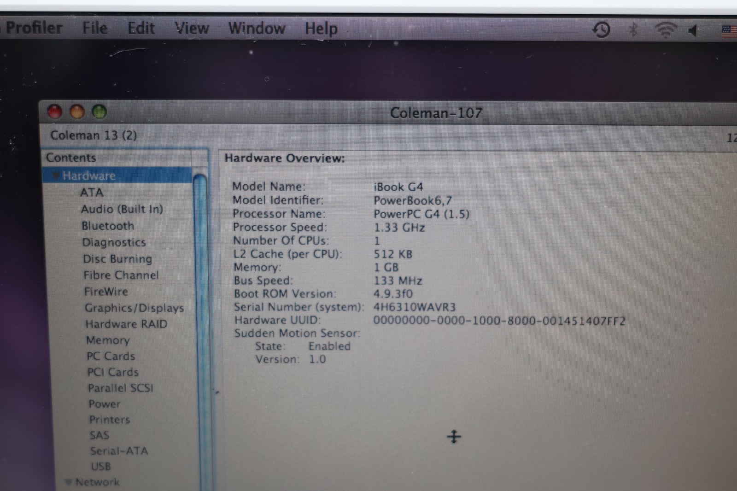Click the red close window button
Image resolution: width=737 pixels, height=491 pixels.
[x=55, y=112]
